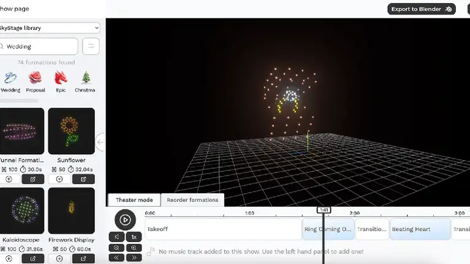The height and width of the screenshot is (264, 470).
Task: Collapse the left library panel
Action: [x=100, y=142]
